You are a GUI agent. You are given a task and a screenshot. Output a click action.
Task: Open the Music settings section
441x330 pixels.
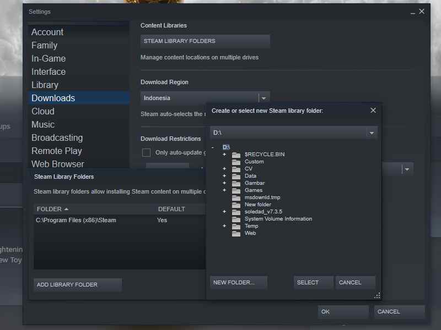[x=43, y=124]
